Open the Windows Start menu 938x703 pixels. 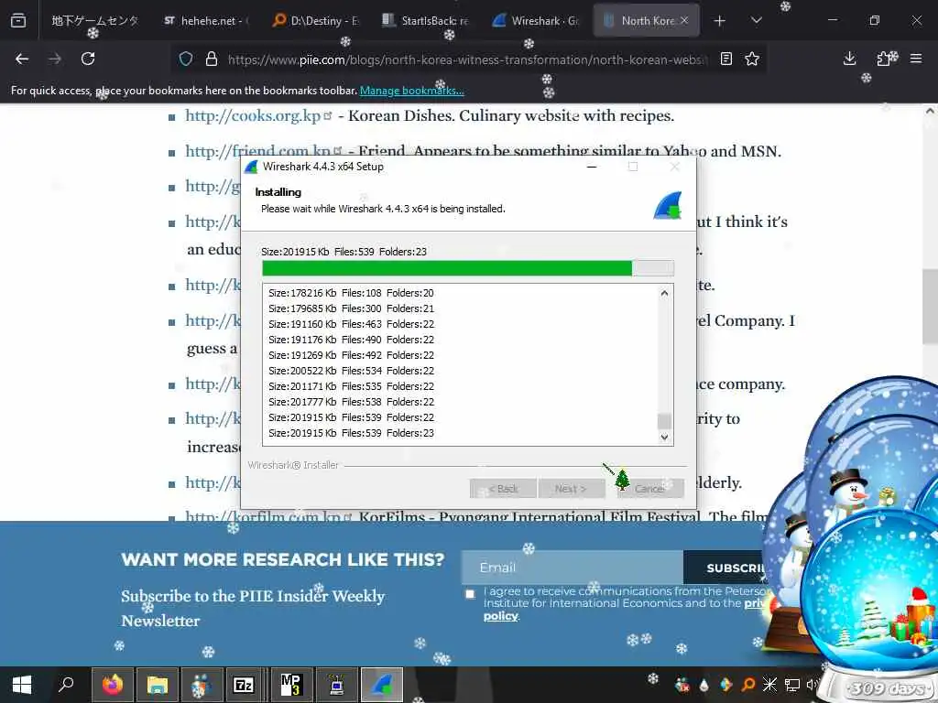tap(22, 685)
